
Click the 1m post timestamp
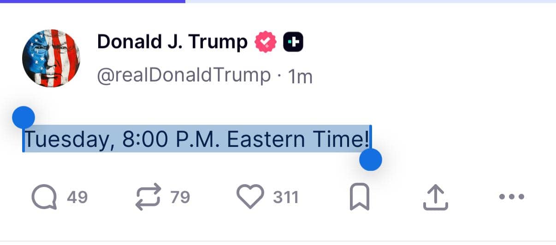[x=300, y=77]
